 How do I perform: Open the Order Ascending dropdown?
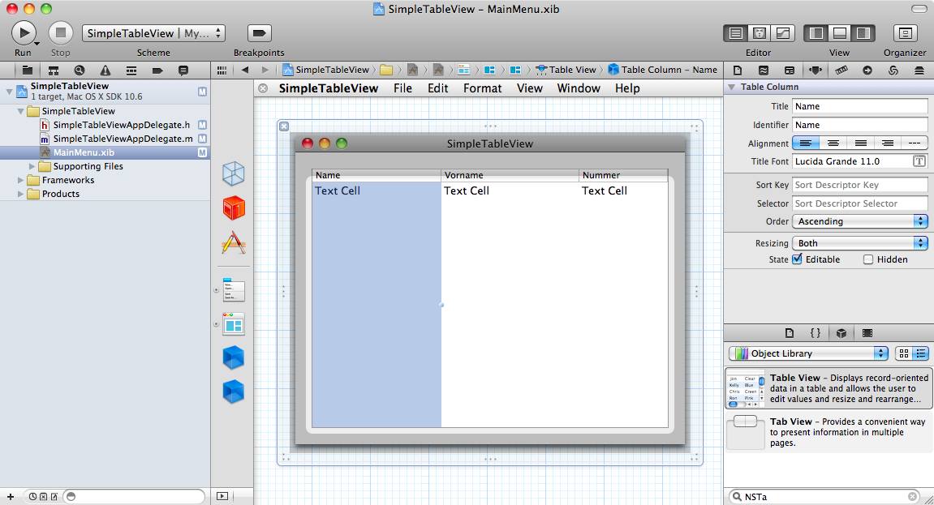point(860,221)
